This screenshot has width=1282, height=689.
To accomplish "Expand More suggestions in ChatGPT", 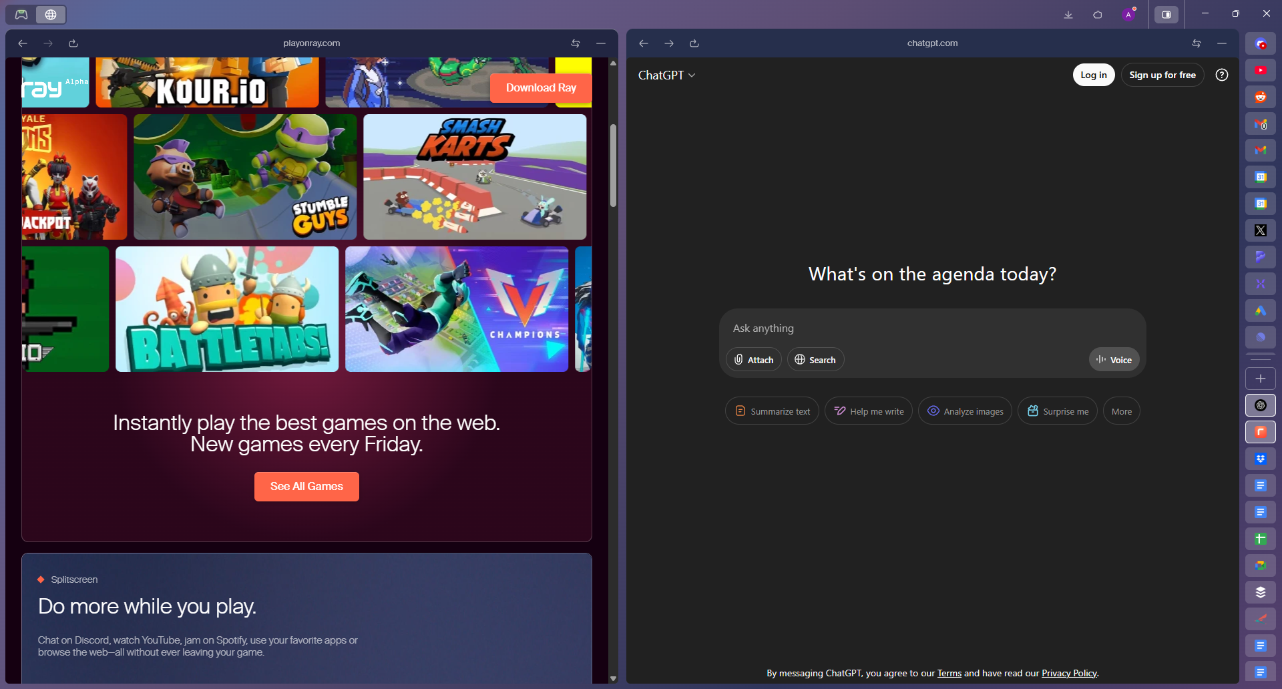I will [1122, 411].
